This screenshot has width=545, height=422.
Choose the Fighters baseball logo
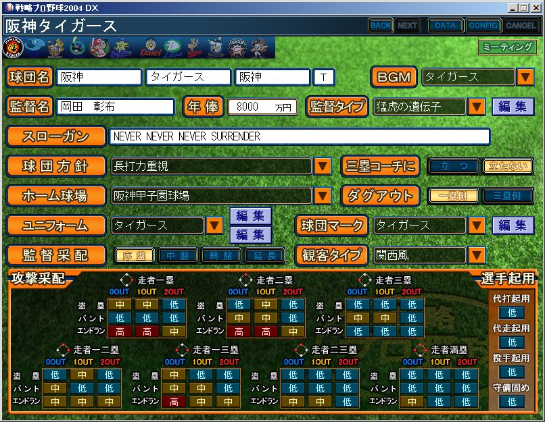pyautogui.click(x=239, y=48)
